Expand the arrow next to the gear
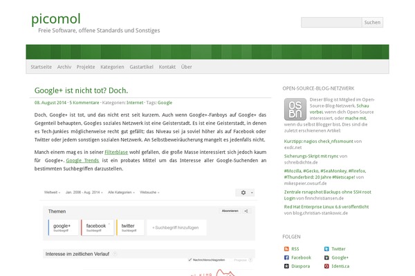This screenshot has height=276, width=415. 252,193
